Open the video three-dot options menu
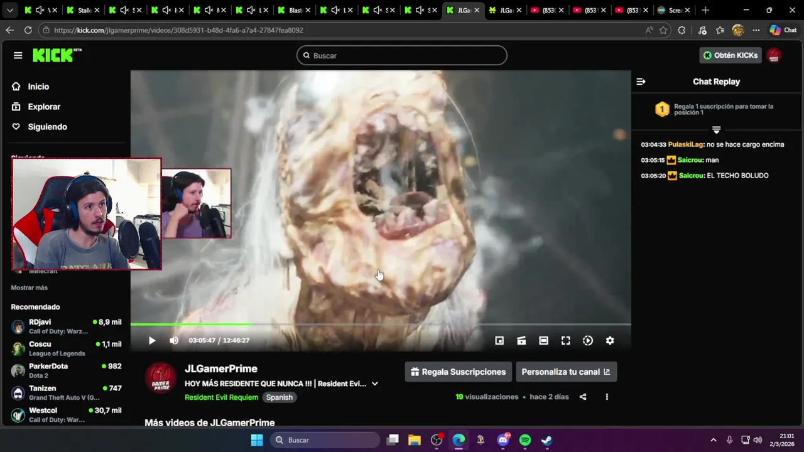 (x=607, y=397)
